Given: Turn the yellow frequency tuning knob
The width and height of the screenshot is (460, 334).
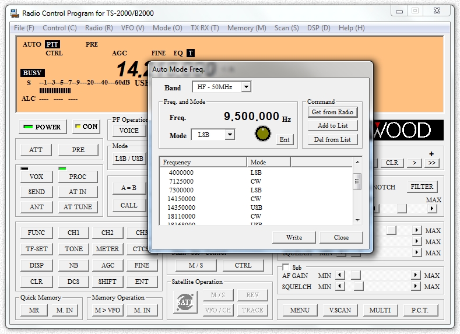Looking at the screenshot, I should 263,133.
